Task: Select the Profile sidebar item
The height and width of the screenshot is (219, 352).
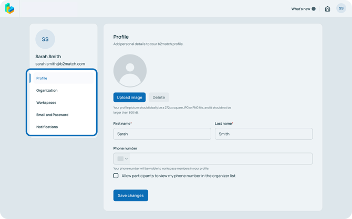Action: click(42, 78)
